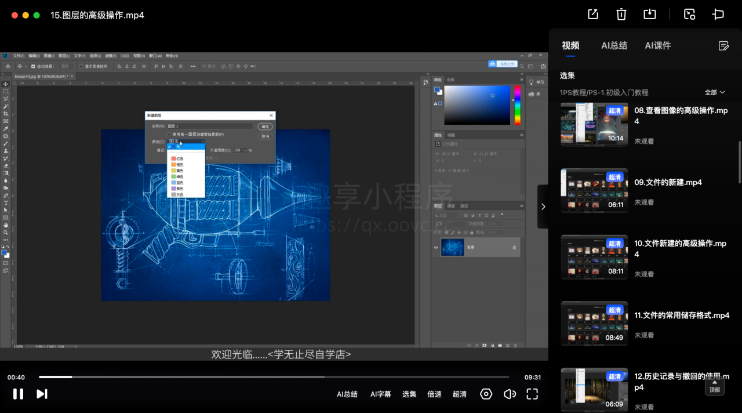Check 使用前一图层创建剪贴蒙版 option

click(169, 134)
